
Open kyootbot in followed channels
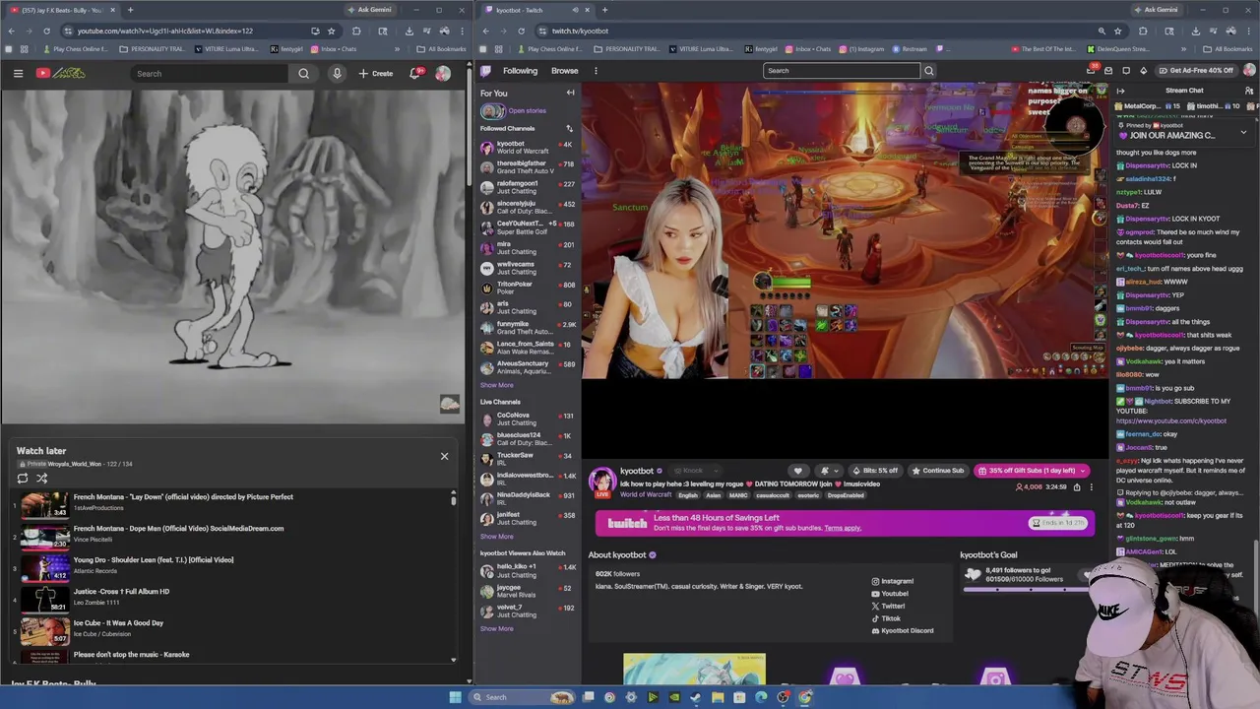[x=527, y=147]
